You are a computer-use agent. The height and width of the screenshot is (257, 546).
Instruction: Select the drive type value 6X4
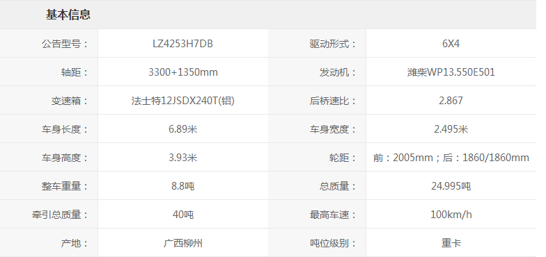(451, 44)
